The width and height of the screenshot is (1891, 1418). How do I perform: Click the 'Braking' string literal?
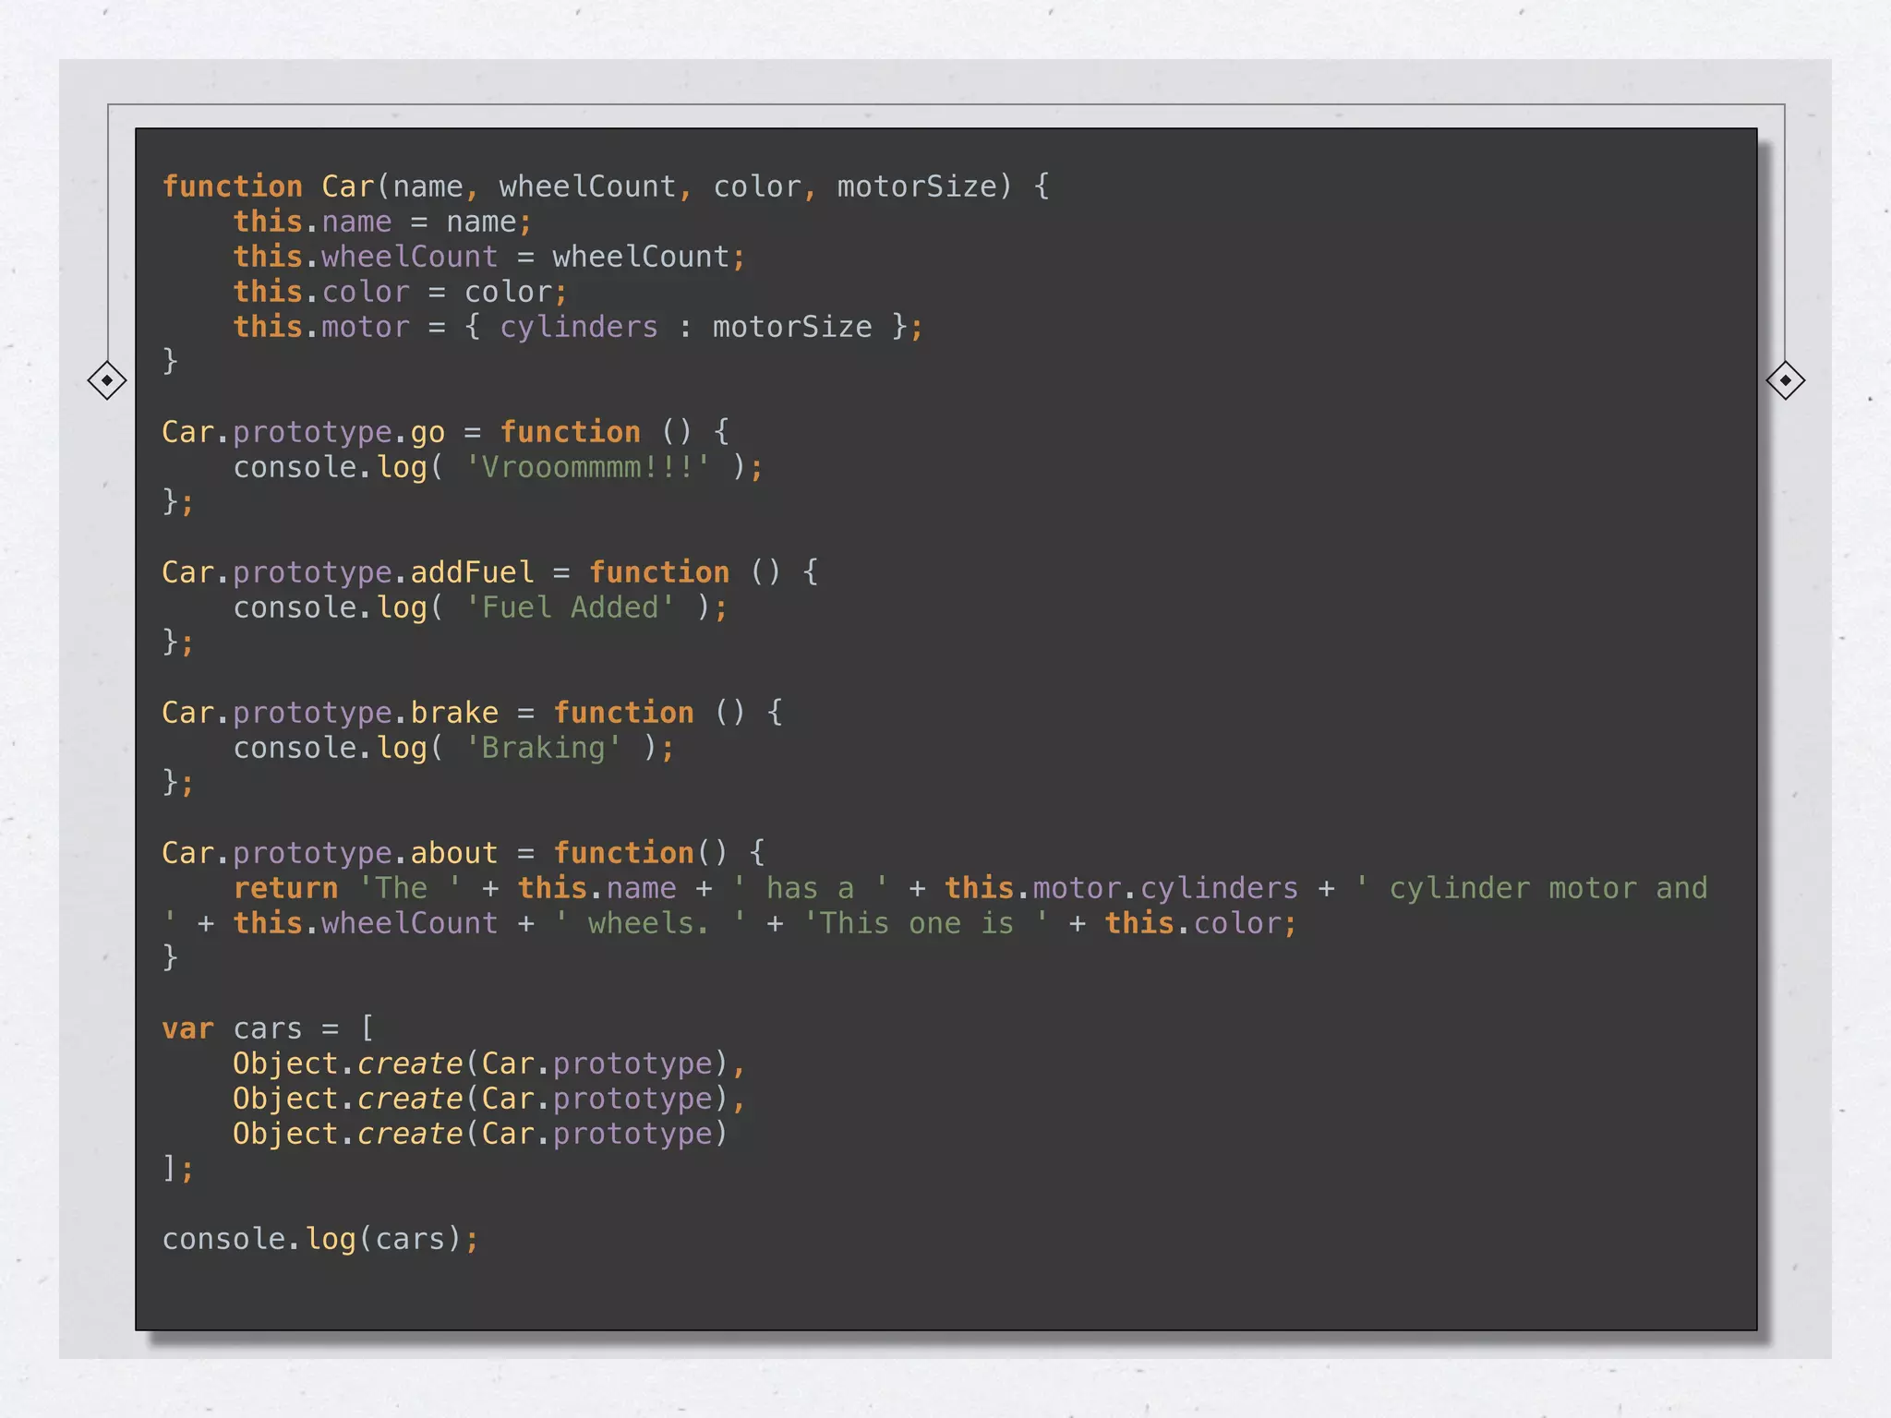click(543, 748)
